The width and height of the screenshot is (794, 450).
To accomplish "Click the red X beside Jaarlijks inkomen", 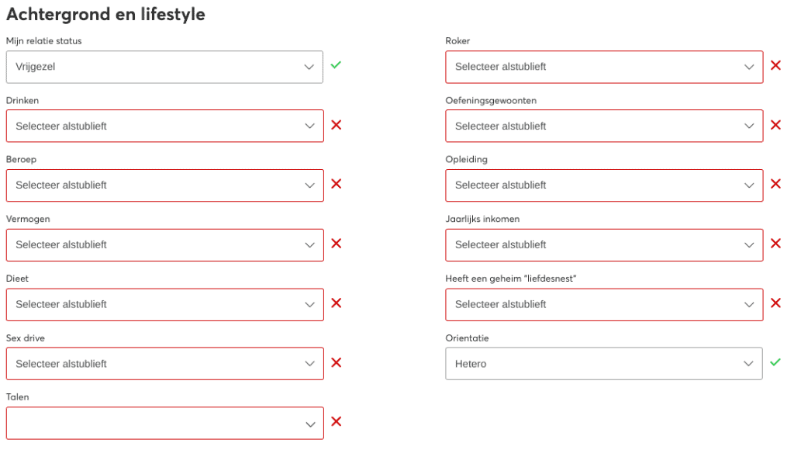I will click(775, 244).
